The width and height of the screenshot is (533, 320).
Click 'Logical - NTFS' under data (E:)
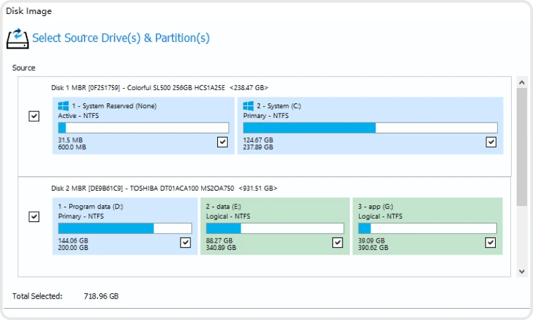coord(228,216)
